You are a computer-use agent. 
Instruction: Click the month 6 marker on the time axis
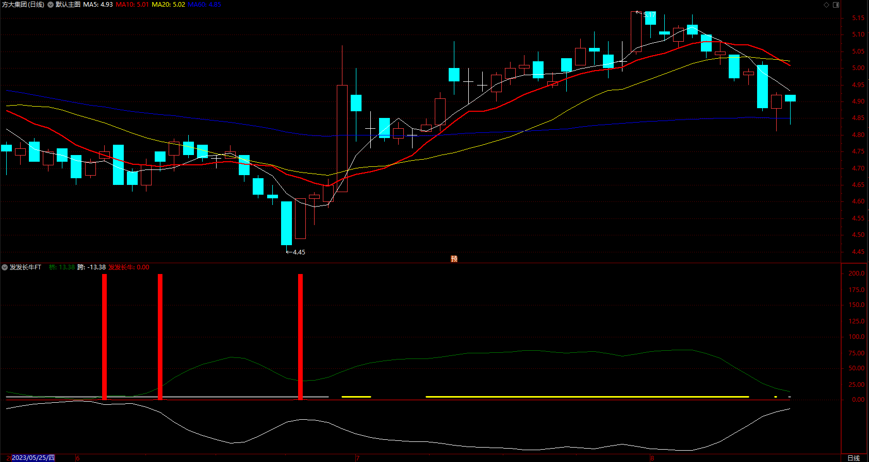point(78,458)
